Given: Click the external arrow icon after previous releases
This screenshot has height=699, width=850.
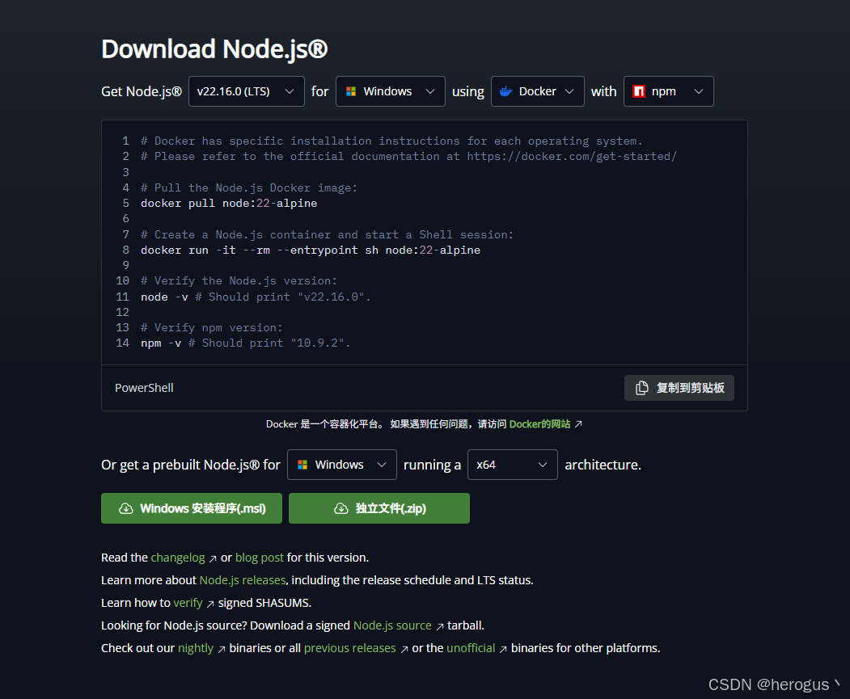Looking at the screenshot, I should point(404,649).
